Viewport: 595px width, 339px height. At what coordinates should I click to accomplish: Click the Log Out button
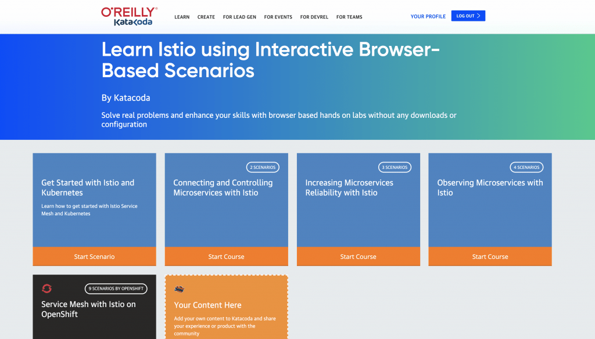pyautogui.click(x=468, y=16)
